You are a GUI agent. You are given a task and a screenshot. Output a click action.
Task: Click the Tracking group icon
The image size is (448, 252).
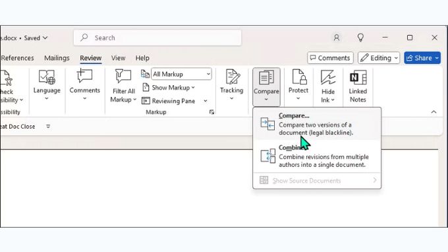[232, 77]
